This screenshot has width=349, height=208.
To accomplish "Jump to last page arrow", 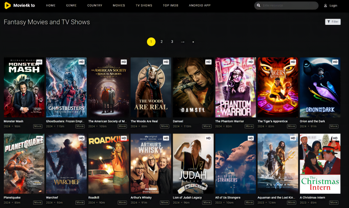I will coord(193,42).
